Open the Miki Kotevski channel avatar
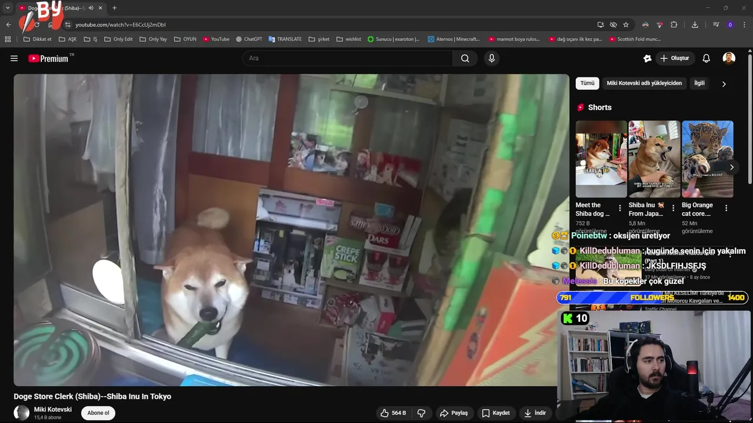 pyautogui.click(x=22, y=413)
